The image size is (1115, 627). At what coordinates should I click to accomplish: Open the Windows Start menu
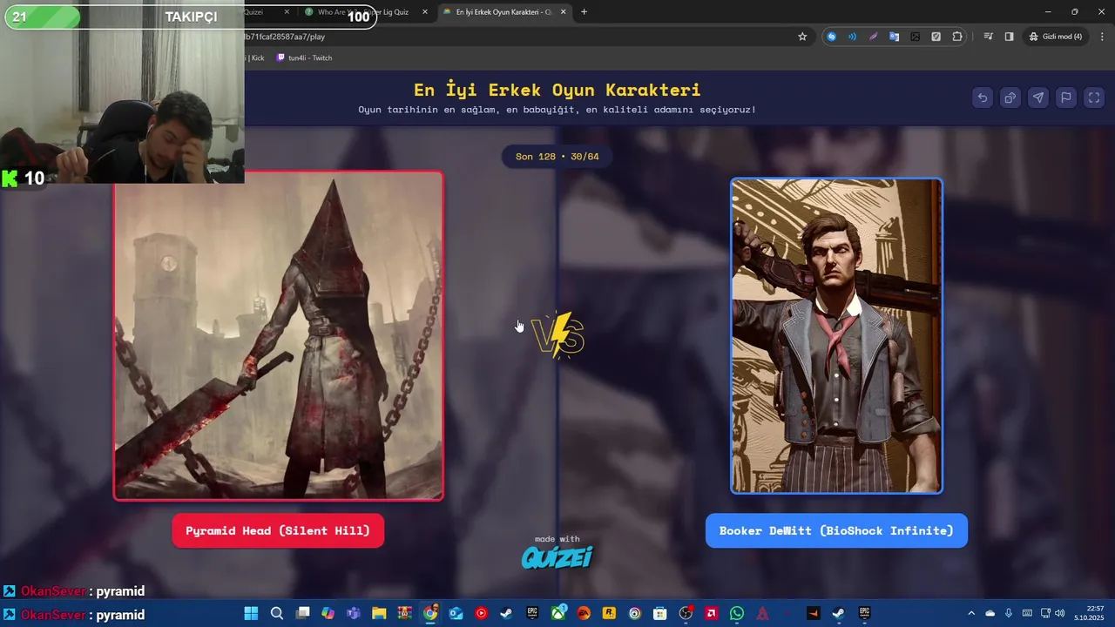251,613
